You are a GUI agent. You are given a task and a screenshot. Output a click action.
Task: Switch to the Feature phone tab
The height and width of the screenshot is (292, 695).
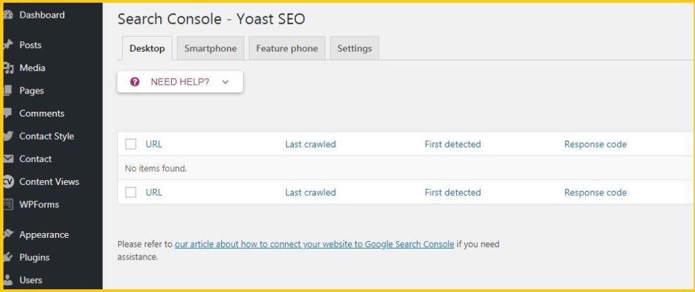(287, 48)
